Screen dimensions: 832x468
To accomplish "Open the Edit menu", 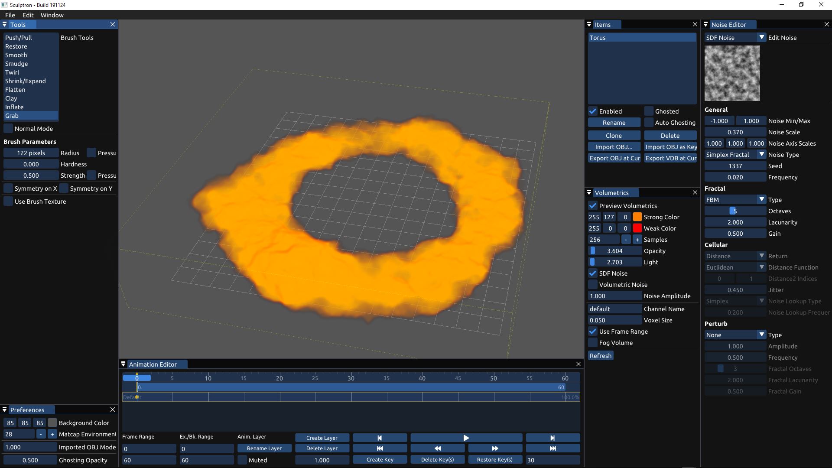I will coord(28,15).
